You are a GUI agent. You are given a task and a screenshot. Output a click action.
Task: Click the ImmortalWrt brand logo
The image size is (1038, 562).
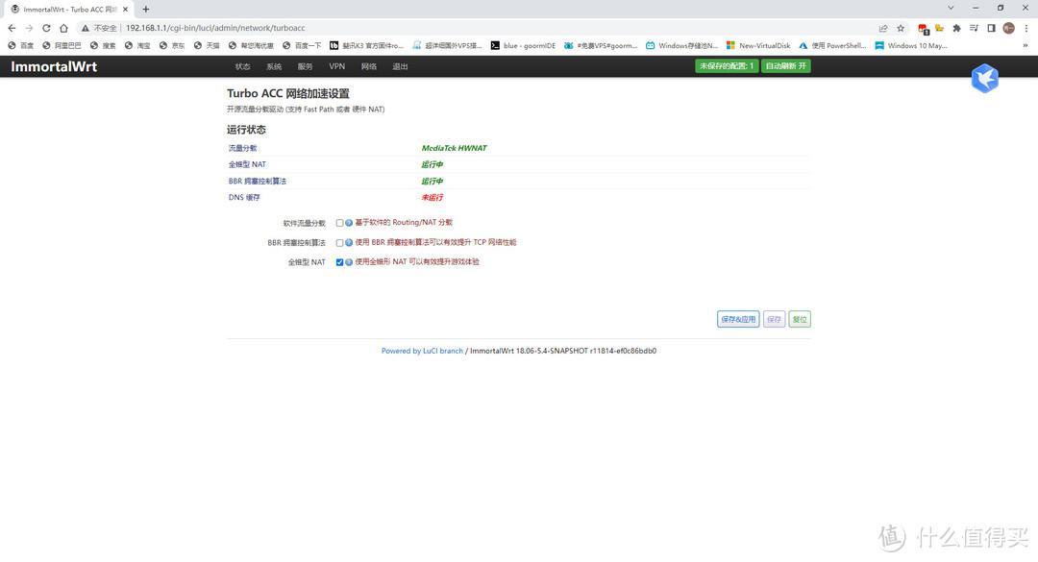click(x=54, y=67)
